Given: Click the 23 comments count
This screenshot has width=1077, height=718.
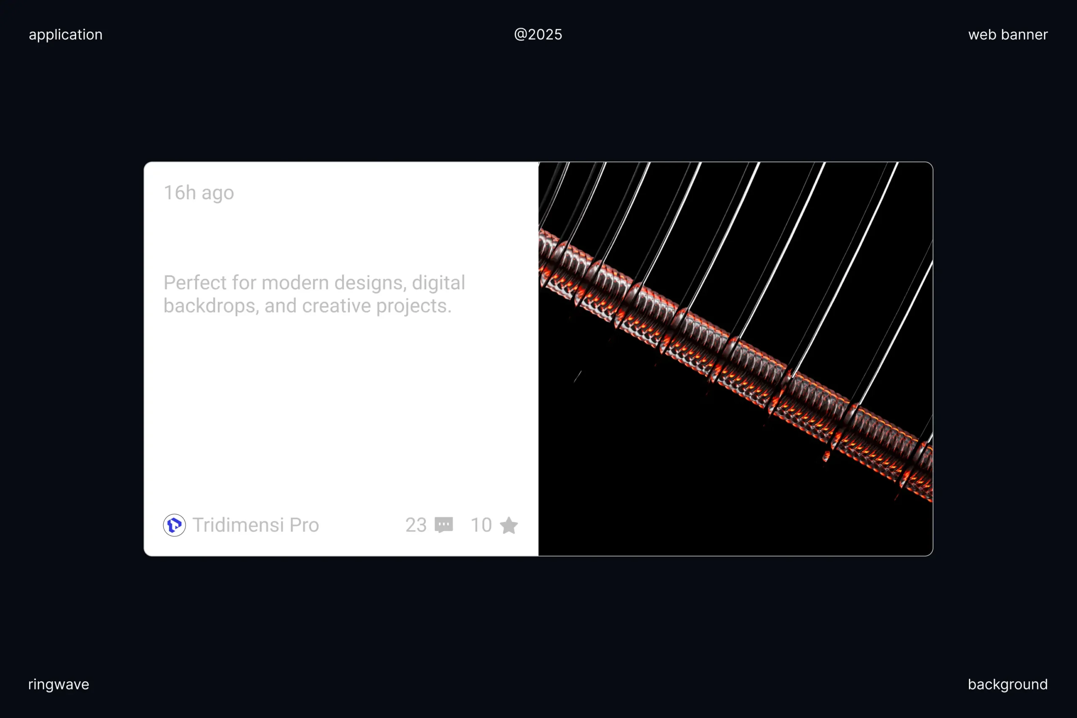Looking at the screenshot, I should point(416,525).
